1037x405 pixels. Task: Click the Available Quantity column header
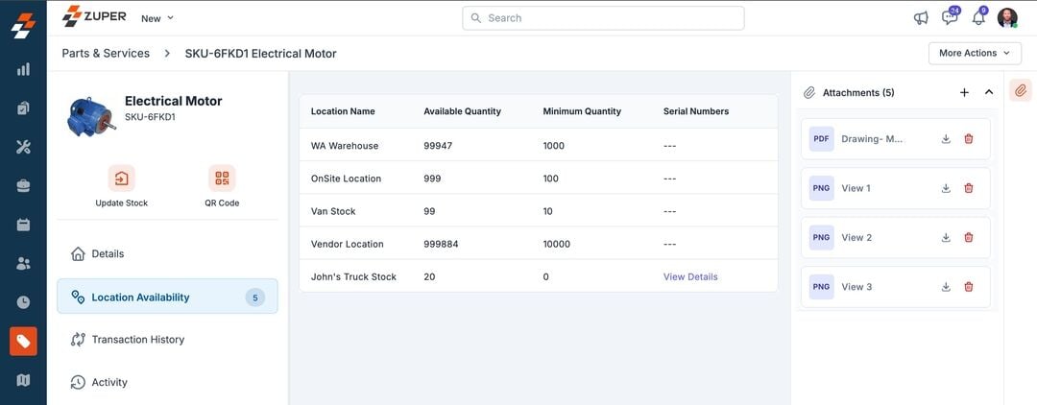[x=462, y=111]
